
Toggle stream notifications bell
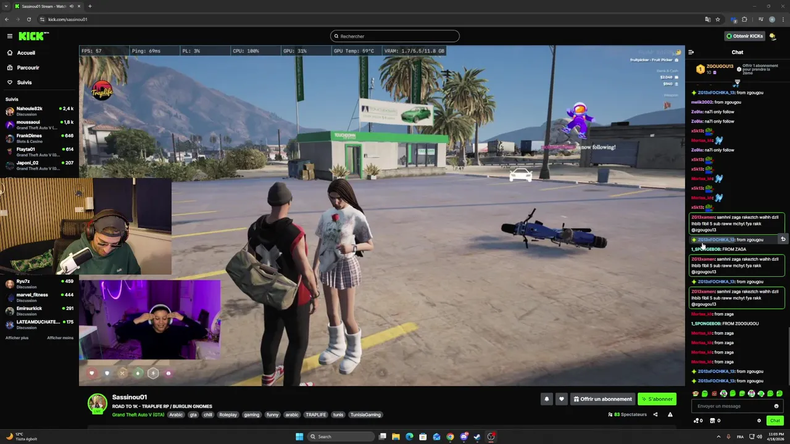point(546,399)
